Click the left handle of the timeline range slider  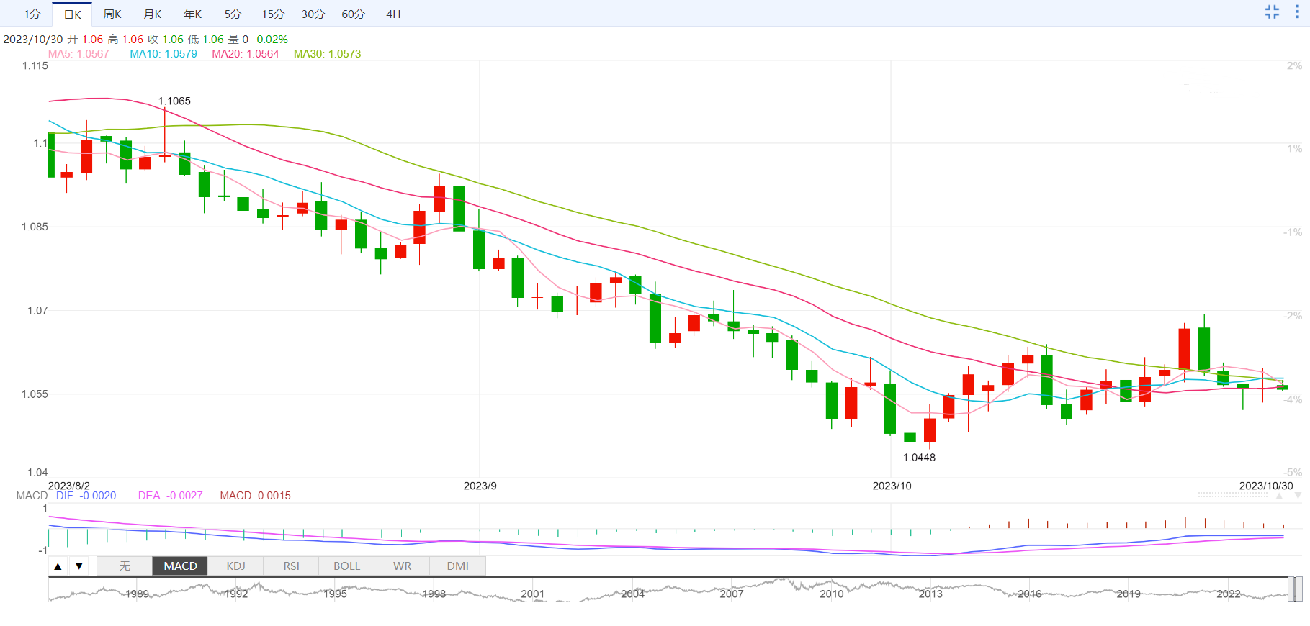click(1290, 589)
